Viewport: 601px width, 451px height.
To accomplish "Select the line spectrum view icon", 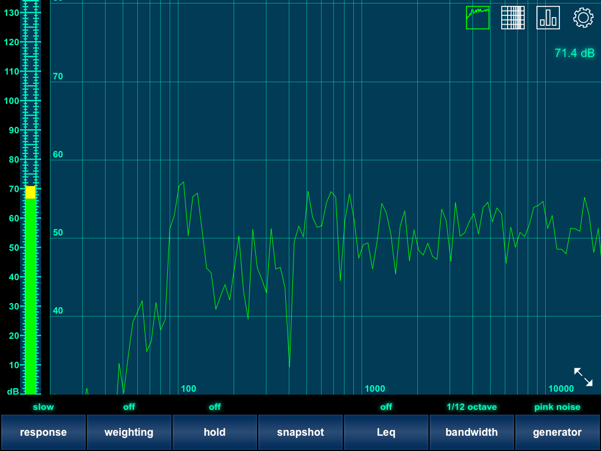I will 477,18.
